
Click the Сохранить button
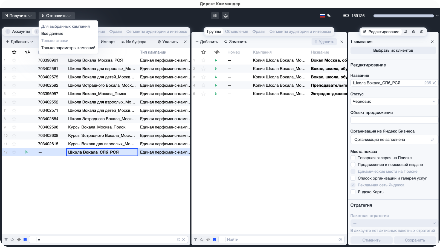(415, 240)
